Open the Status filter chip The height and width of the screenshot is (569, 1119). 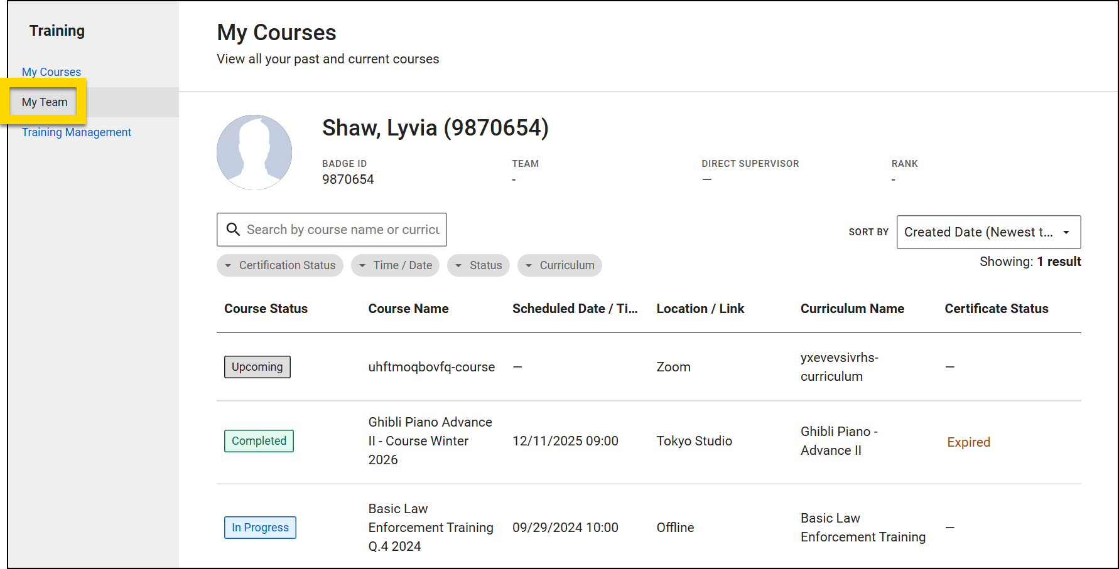tap(478, 265)
